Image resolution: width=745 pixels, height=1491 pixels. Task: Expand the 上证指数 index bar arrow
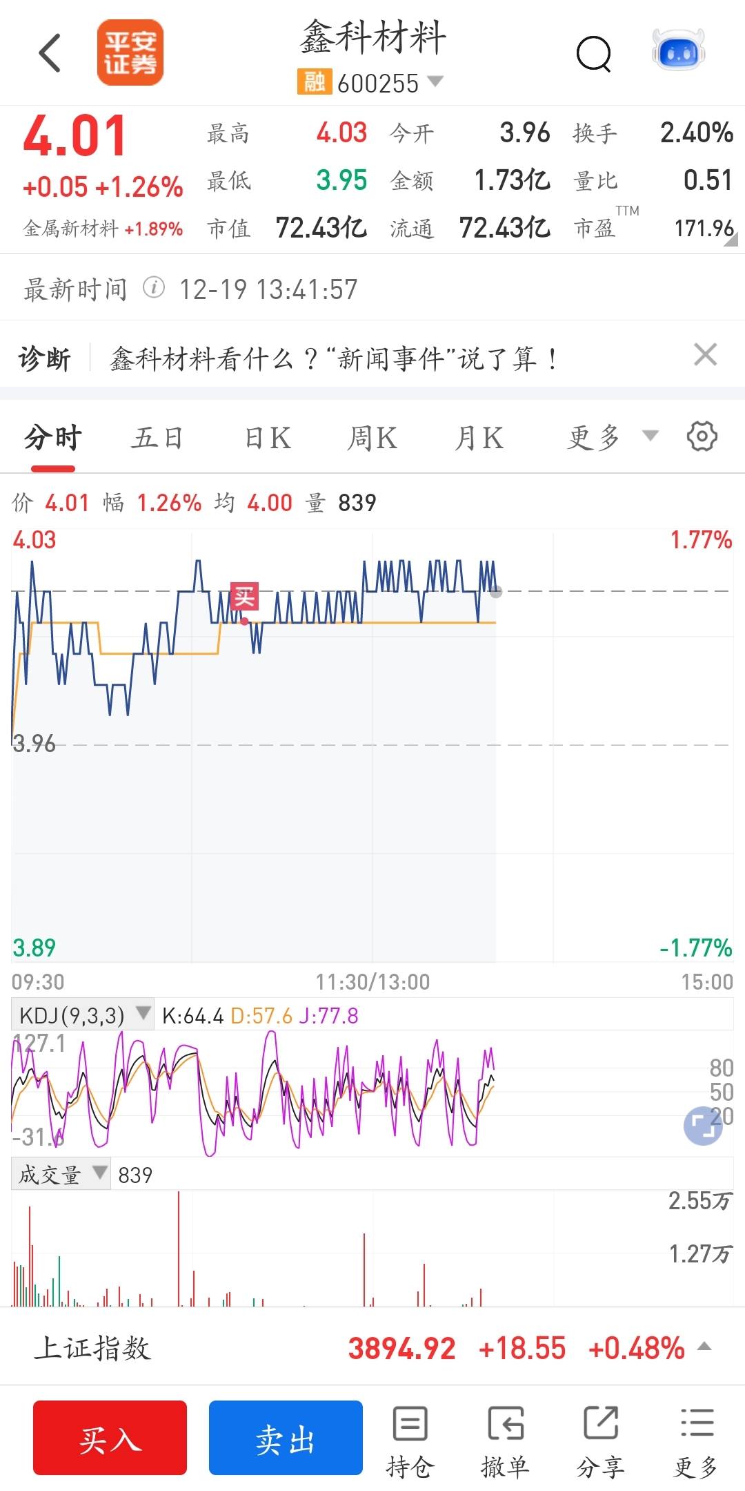click(704, 1346)
